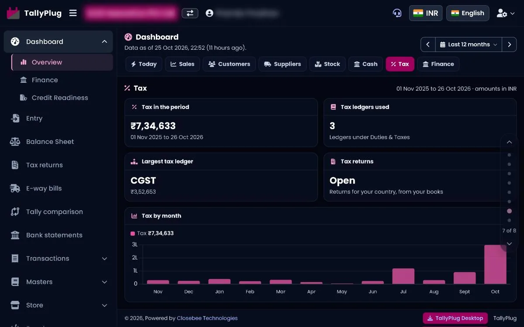Image resolution: width=524 pixels, height=327 pixels.
Task: Click the TallyPlug logo icon
Action: pos(14,13)
